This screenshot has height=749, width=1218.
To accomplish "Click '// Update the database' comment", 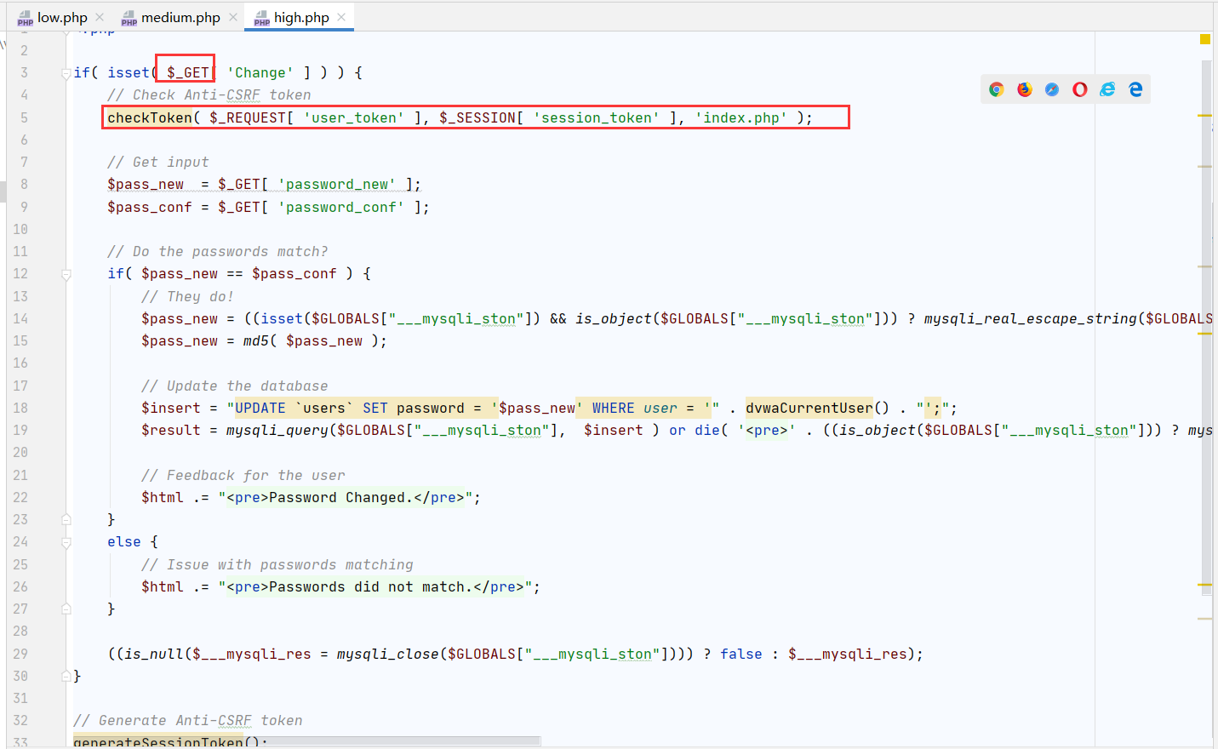I will [235, 386].
